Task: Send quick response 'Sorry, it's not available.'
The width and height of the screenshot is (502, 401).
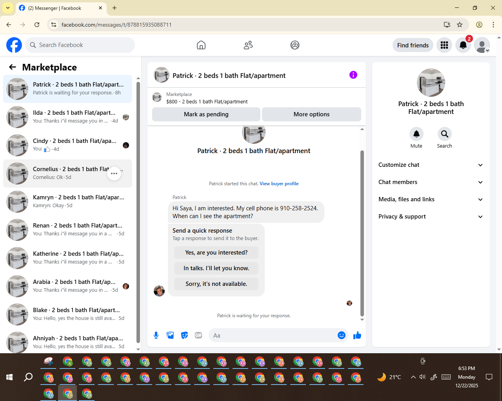Action: [216, 284]
